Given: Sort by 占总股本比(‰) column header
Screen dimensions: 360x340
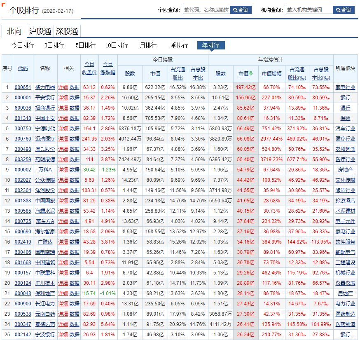Looking at the screenshot, I should [x=321, y=73].
